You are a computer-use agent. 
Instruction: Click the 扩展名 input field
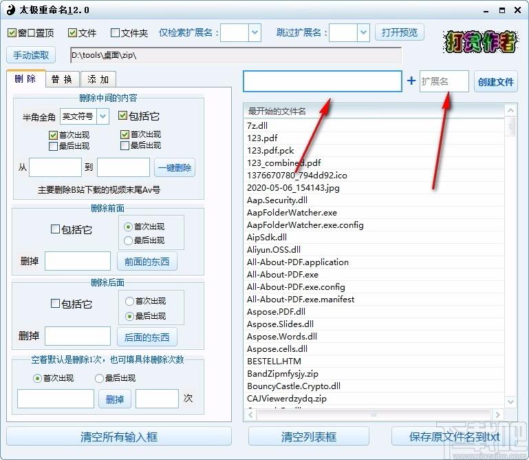pos(444,81)
